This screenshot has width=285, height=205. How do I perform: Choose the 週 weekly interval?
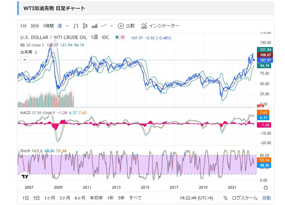click(59, 26)
